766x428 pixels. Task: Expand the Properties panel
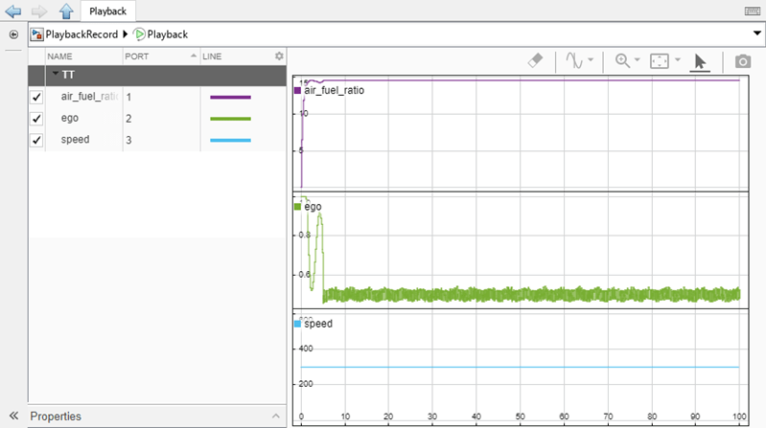276,417
